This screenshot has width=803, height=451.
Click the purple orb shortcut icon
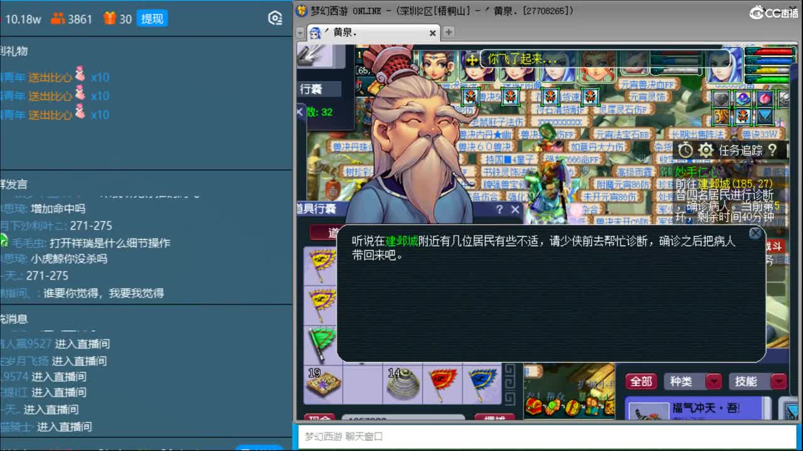click(743, 98)
